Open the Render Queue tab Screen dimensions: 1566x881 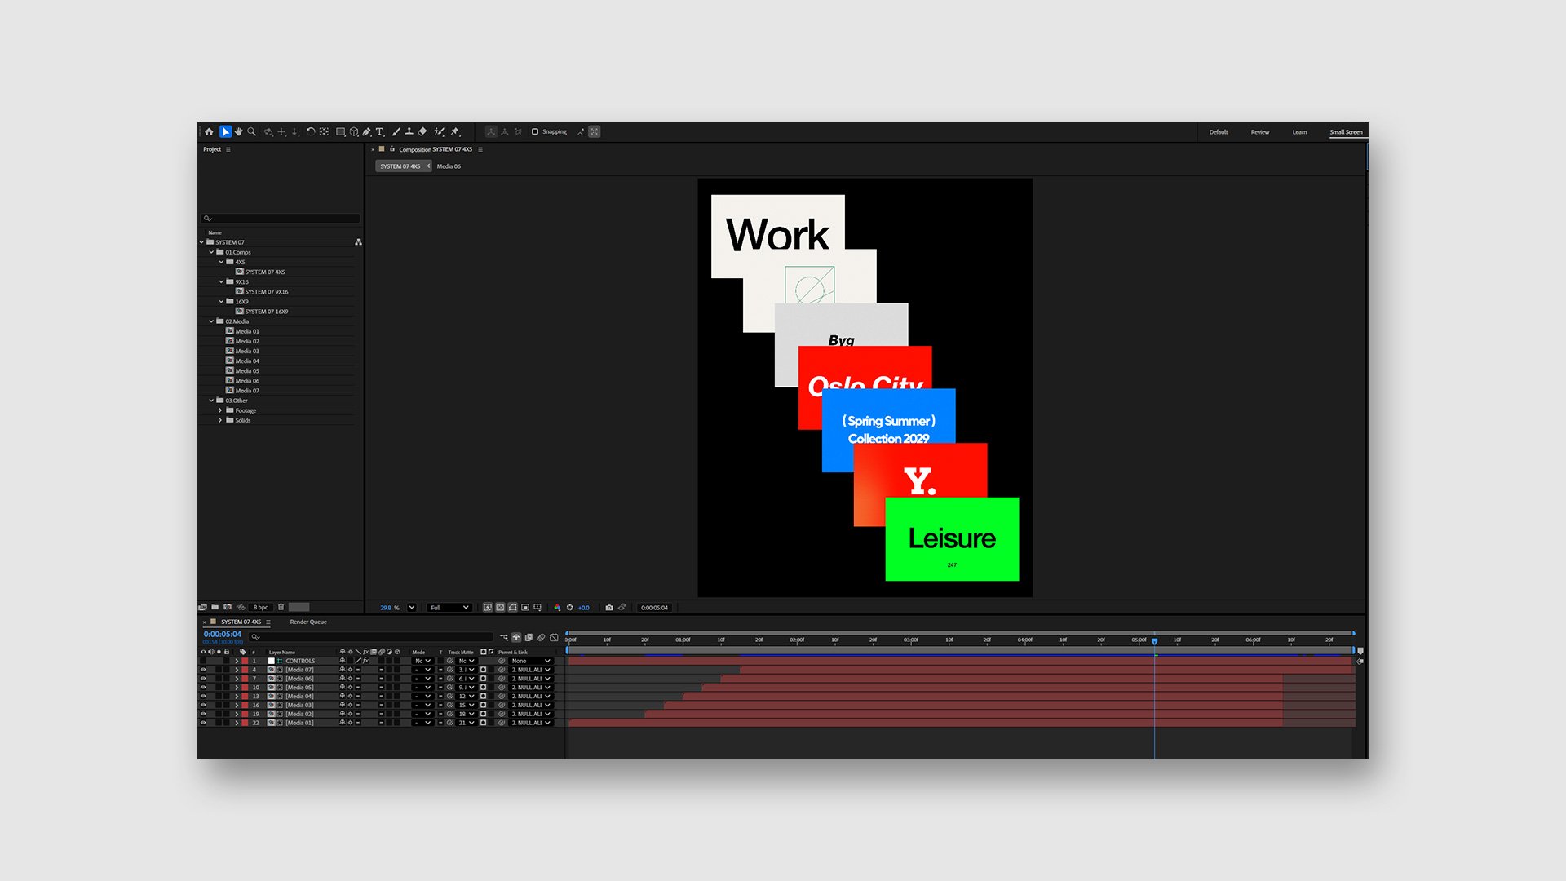coord(308,622)
